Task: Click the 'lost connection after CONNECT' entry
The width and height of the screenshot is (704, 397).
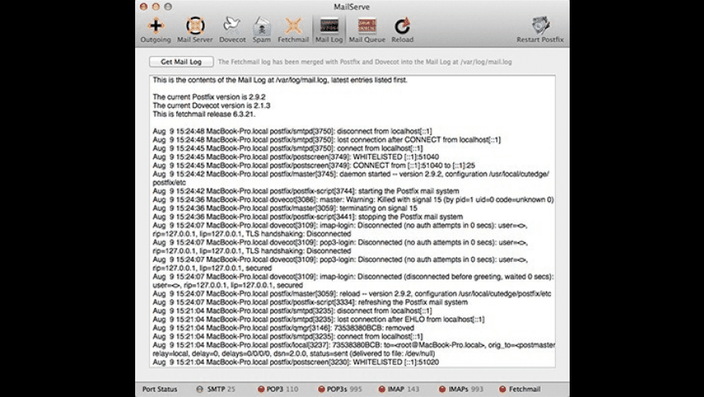Action: pyautogui.click(x=327, y=140)
